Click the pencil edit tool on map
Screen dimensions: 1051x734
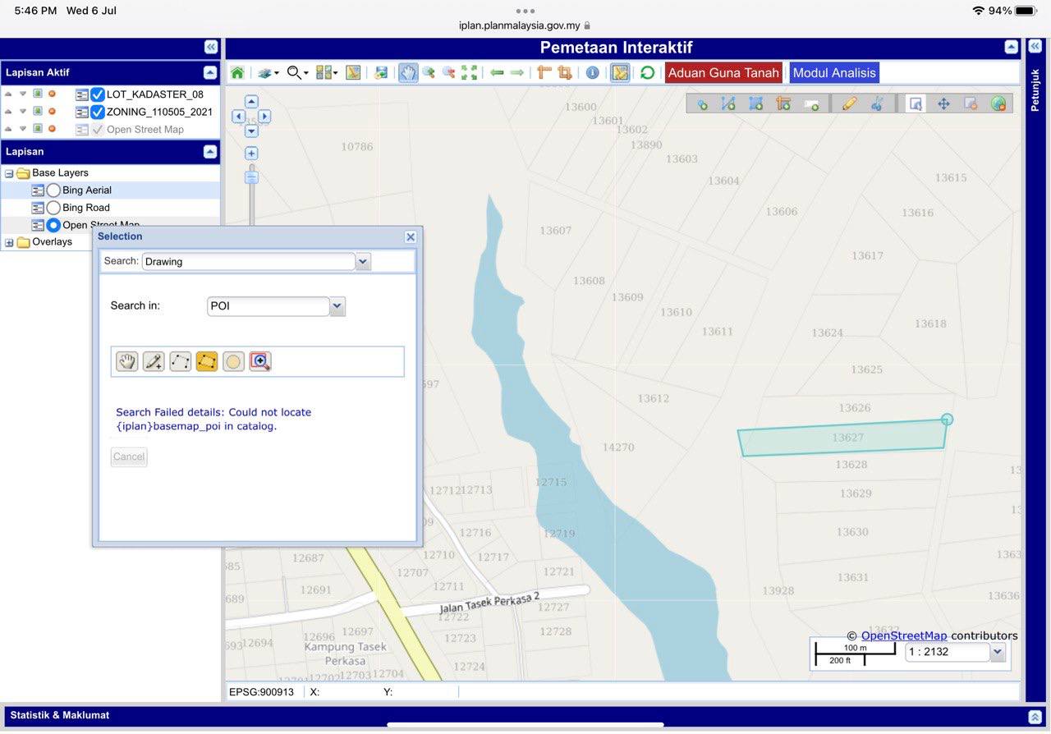[x=849, y=103]
